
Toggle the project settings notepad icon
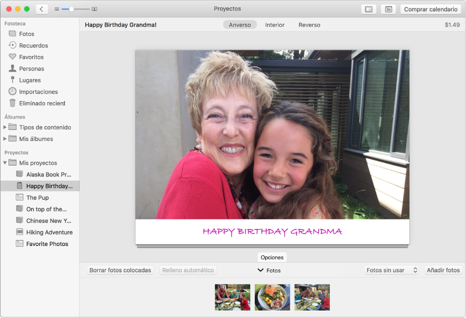388,8
